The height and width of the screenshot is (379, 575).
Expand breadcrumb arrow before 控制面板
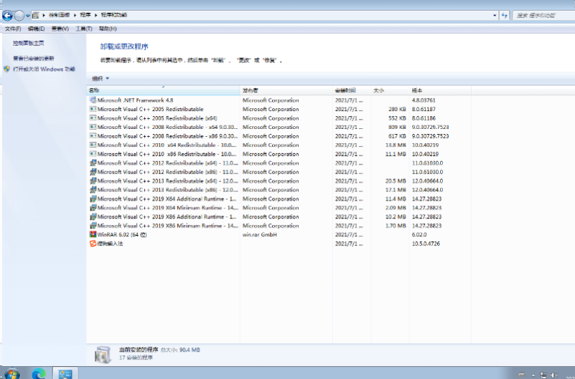click(x=44, y=15)
